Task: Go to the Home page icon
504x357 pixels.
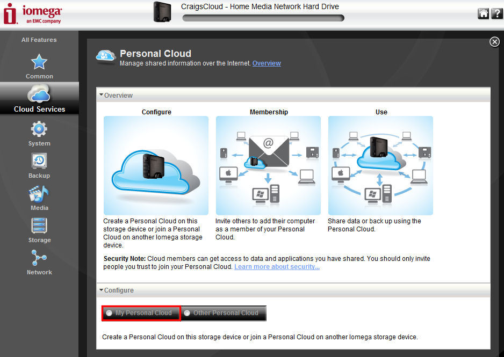Action: pos(484,14)
